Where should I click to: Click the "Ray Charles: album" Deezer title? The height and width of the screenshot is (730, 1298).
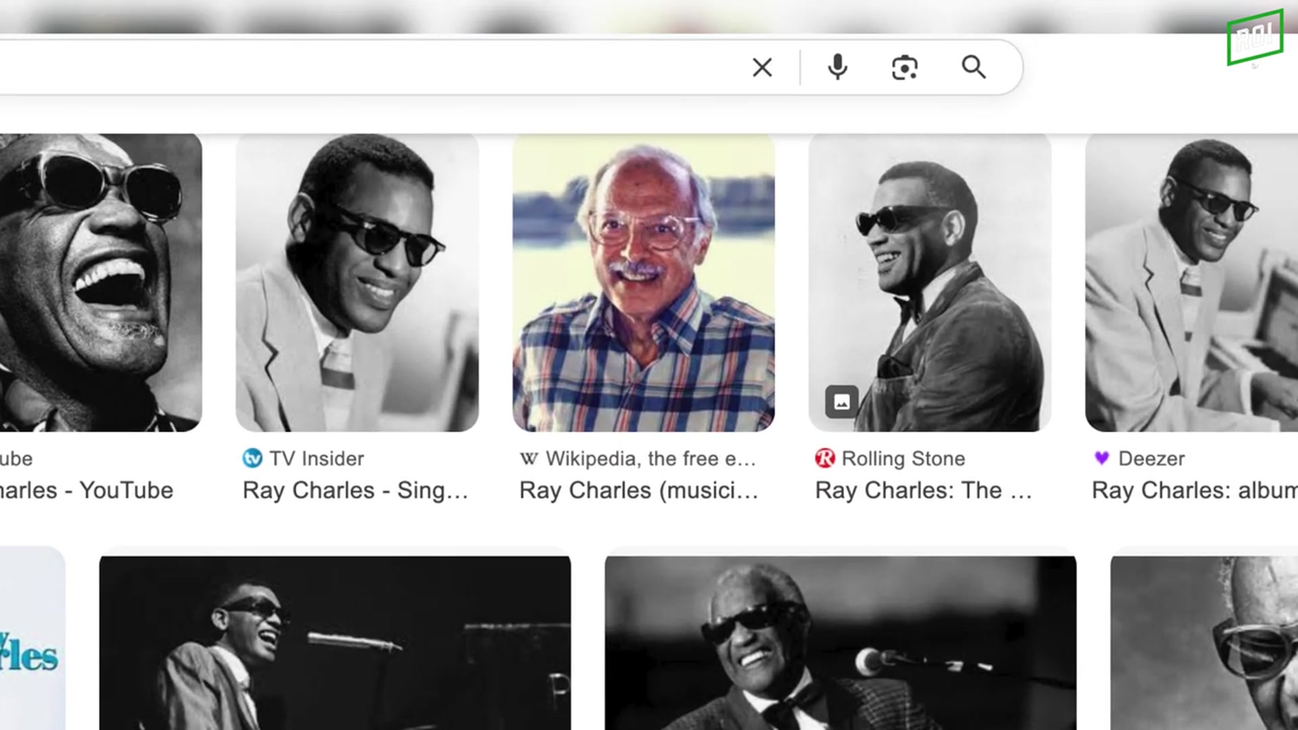click(x=1194, y=490)
